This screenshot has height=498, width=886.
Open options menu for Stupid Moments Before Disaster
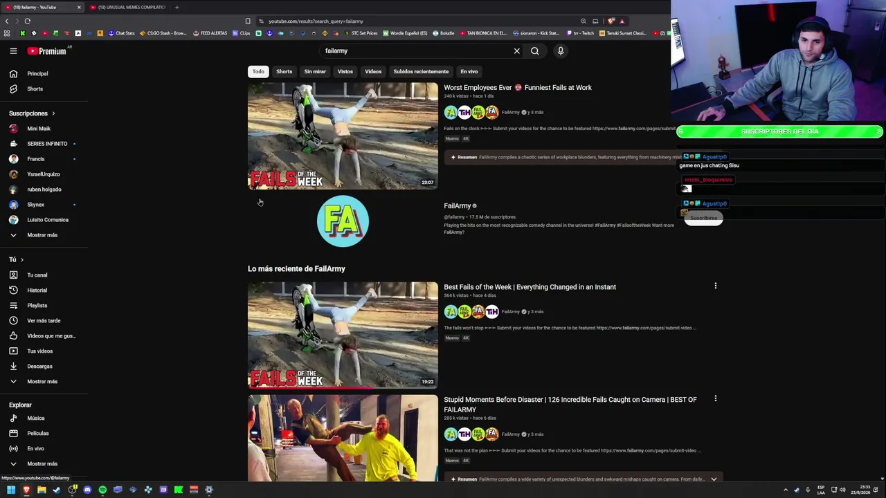point(715,398)
